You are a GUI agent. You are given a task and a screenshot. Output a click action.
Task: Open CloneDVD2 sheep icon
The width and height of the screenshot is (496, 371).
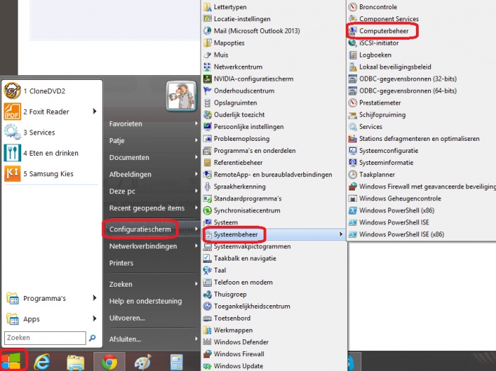click(12, 91)
